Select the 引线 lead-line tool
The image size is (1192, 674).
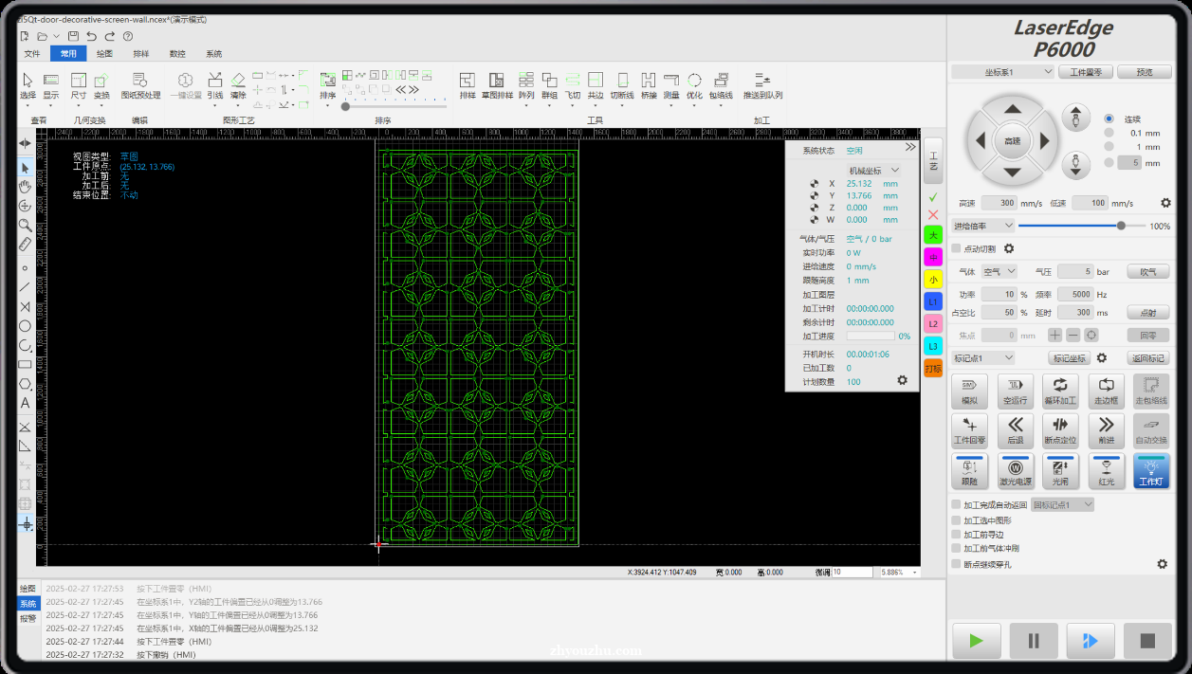(x=215, y=86)
